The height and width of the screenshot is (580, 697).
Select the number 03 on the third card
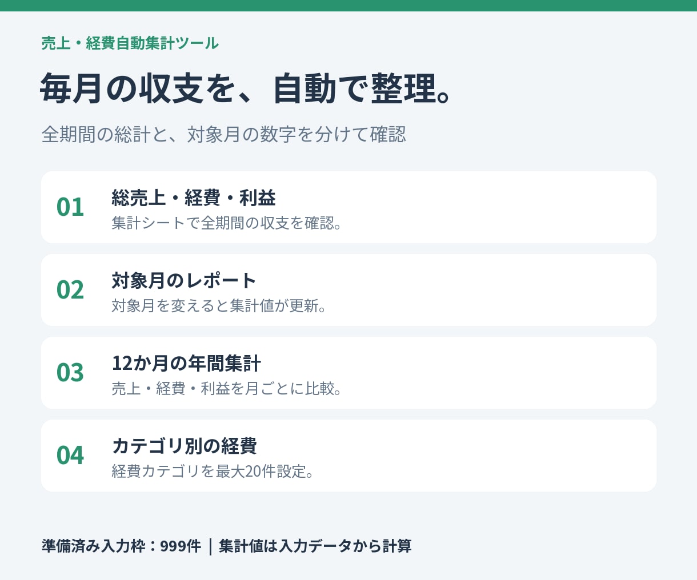pos(70,373)
